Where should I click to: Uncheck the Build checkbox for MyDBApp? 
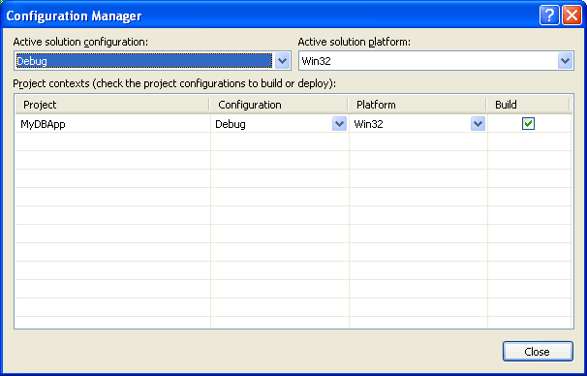tap(528, 124)
